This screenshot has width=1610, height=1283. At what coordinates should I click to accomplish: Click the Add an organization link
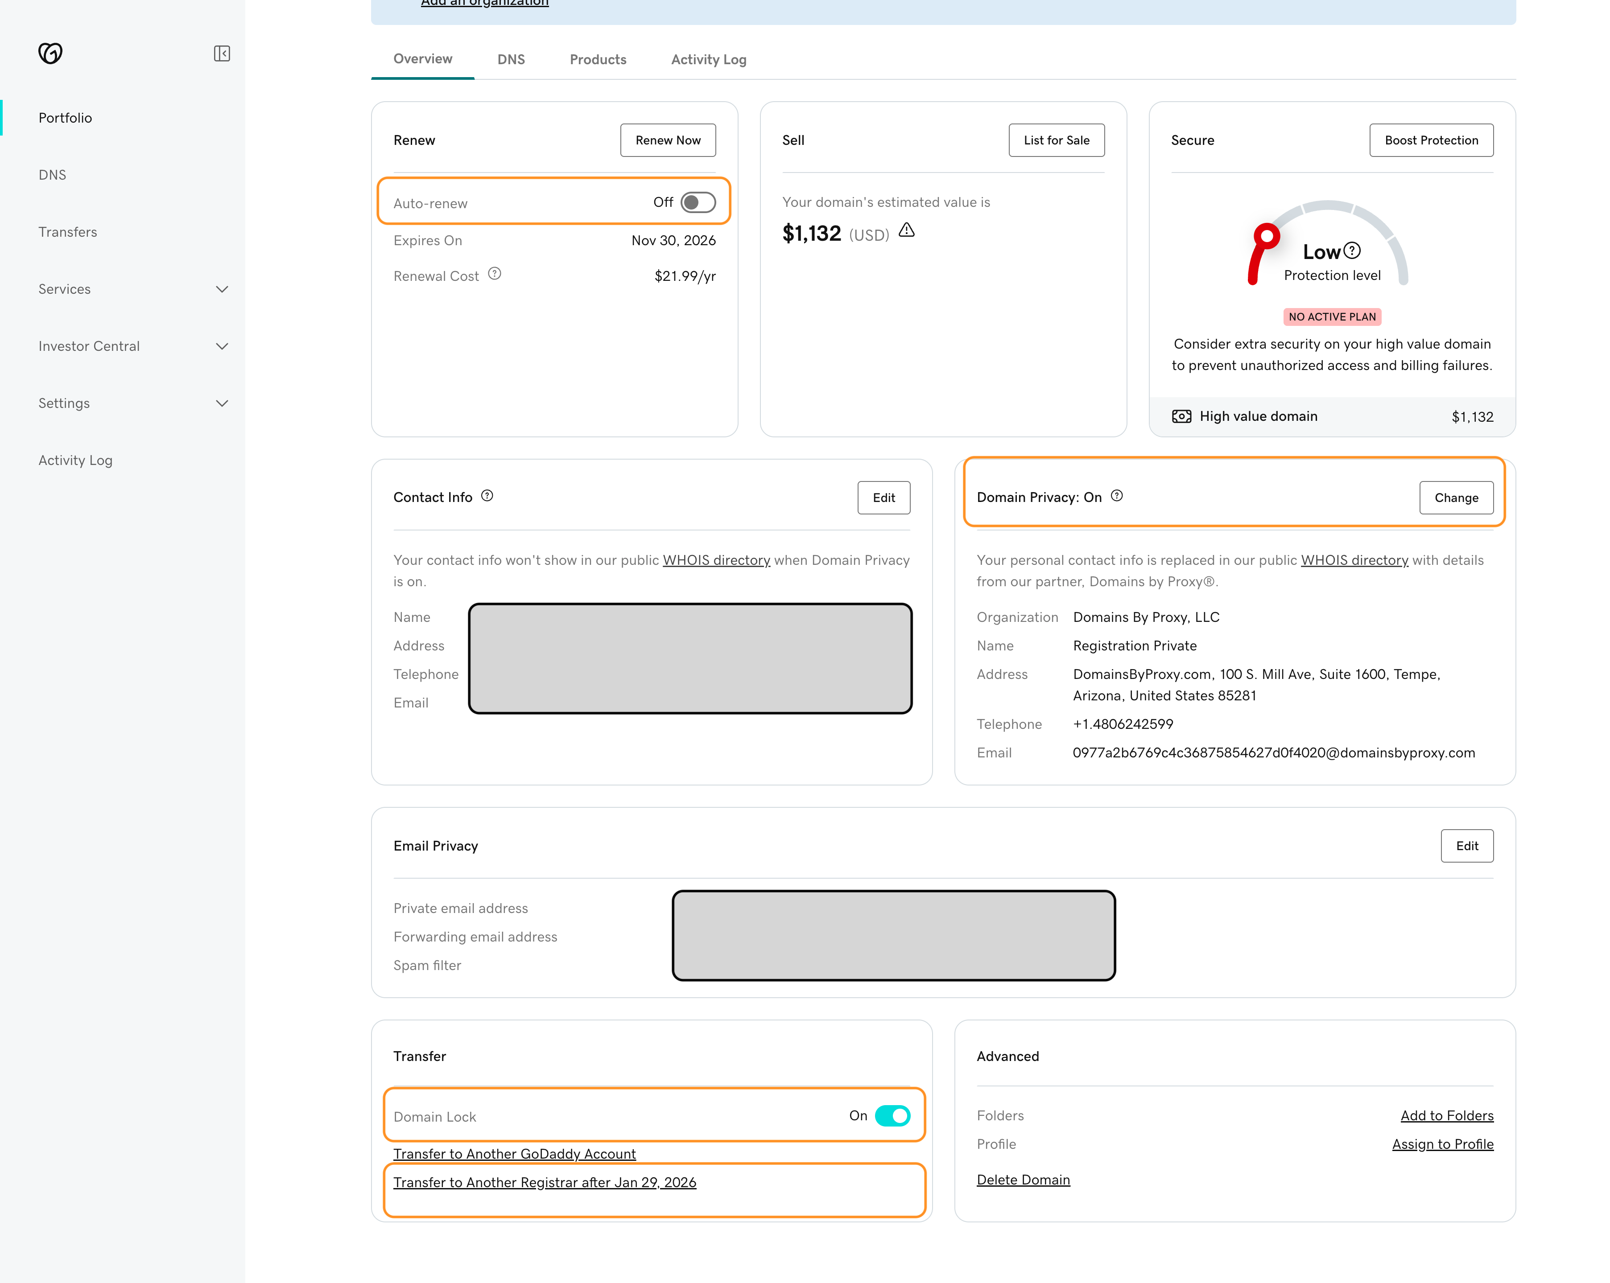pos(485,3)
